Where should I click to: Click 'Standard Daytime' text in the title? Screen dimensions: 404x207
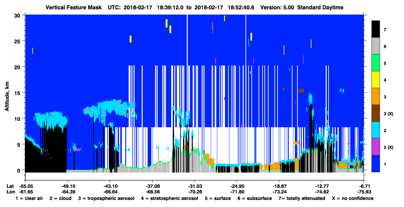pyautogui.click(x=320, y=7)
